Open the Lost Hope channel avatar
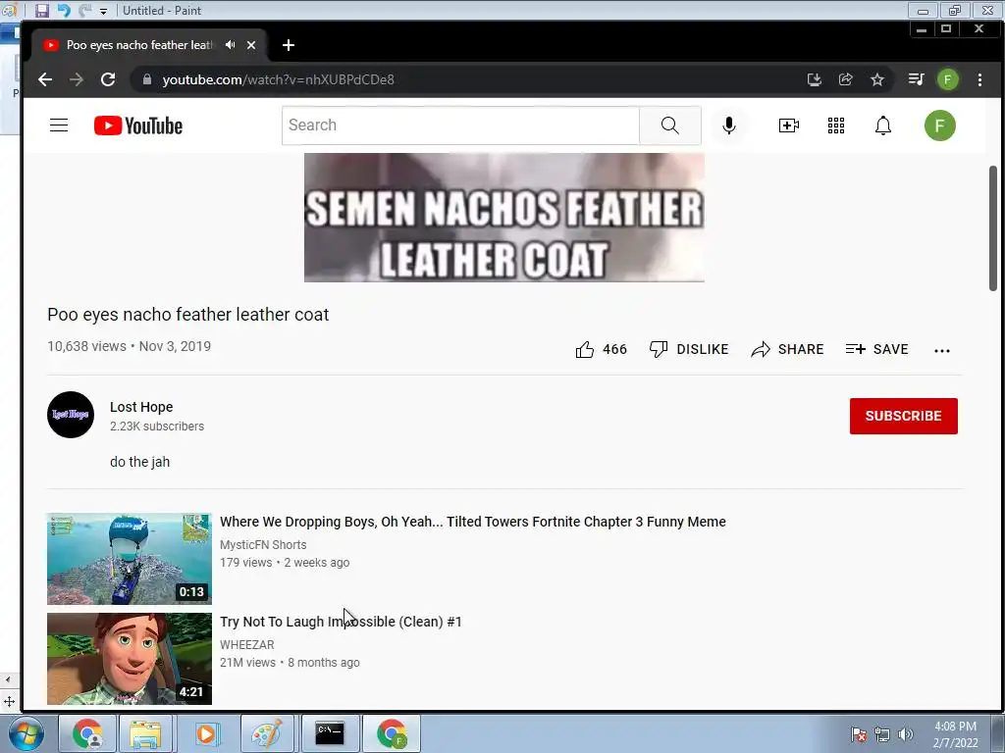1005x753 pixels. coord(71,415)
